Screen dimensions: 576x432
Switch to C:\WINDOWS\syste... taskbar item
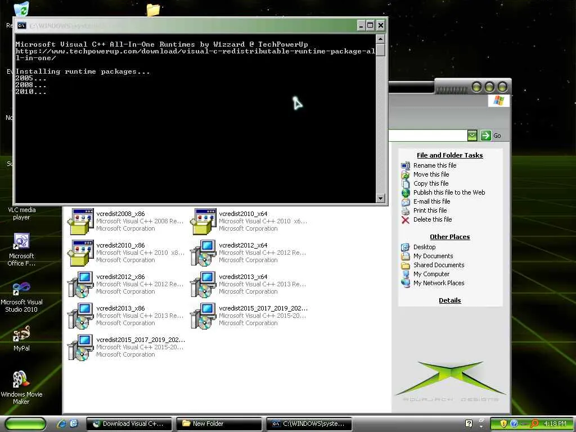click(309, 424)
